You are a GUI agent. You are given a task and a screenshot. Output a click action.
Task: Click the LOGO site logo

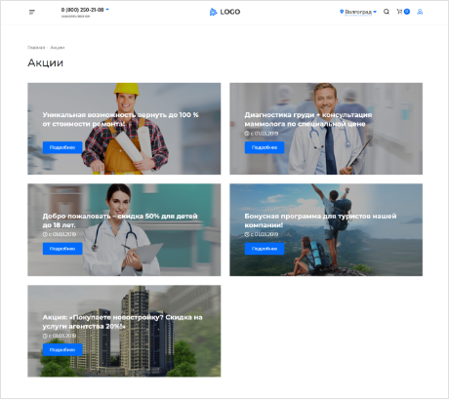coord(224,12)
